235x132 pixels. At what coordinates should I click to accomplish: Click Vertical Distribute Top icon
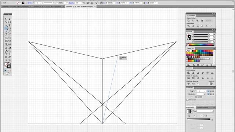pyautogui.click(x=188, y=78)
